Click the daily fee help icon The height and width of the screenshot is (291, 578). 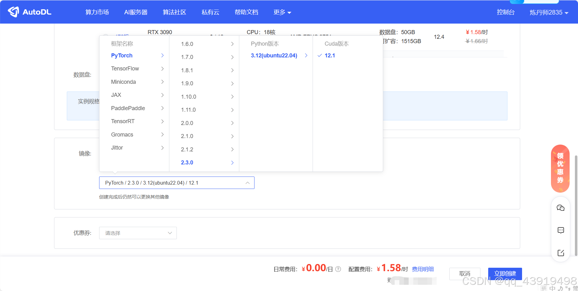pyautogui.click(x=338, y=269)
